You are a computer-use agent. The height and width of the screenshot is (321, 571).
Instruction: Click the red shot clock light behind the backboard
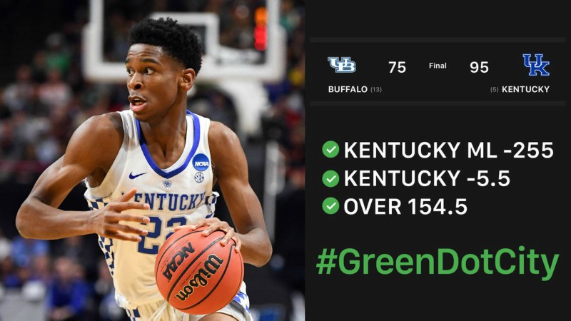(x=261, y=38)
